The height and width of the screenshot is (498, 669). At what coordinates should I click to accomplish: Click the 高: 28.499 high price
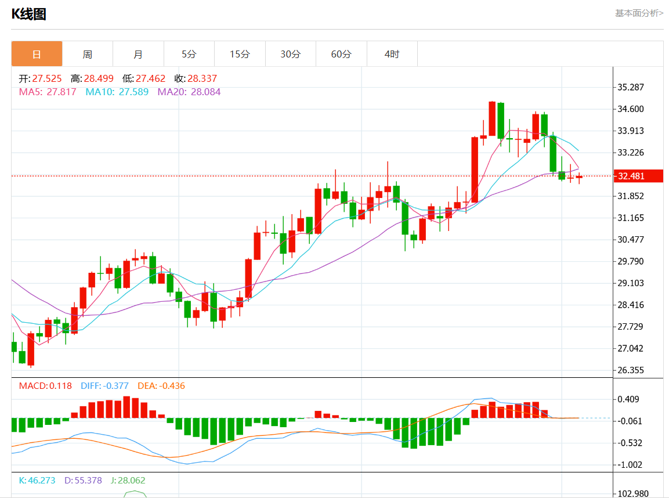click(92, 78)
